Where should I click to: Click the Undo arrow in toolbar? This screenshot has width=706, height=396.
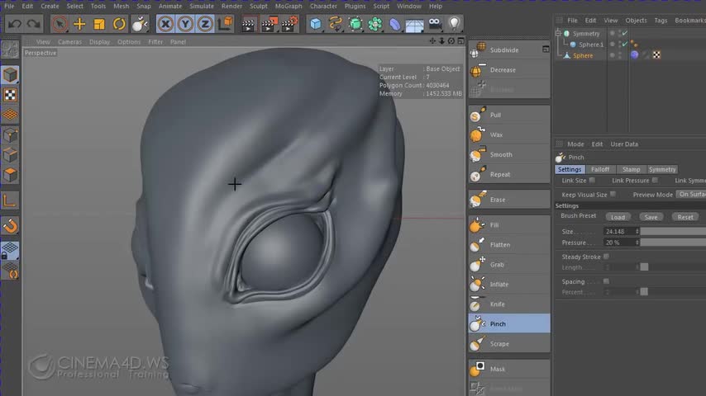pyautogui.click(x=15, y=25)
